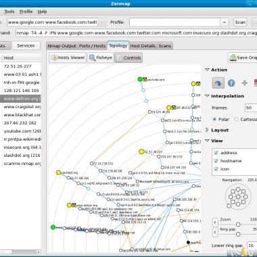The image size is (257, 257).
Task: Click the 216.187.89.235 router node
Action: tap(159, 156)
